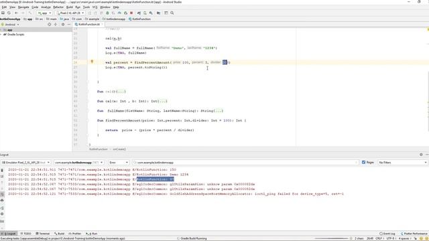The width and height of the screenshot is (429, 241).
Task: Open the Build tool window button at bottom
Action: (59, 234)
